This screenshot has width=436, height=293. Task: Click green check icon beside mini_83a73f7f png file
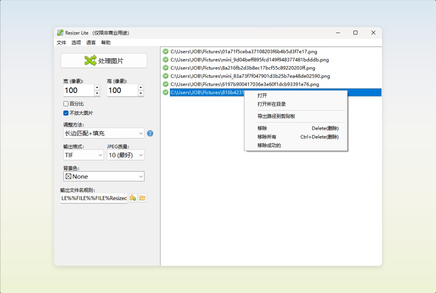(x=165, y=76)
